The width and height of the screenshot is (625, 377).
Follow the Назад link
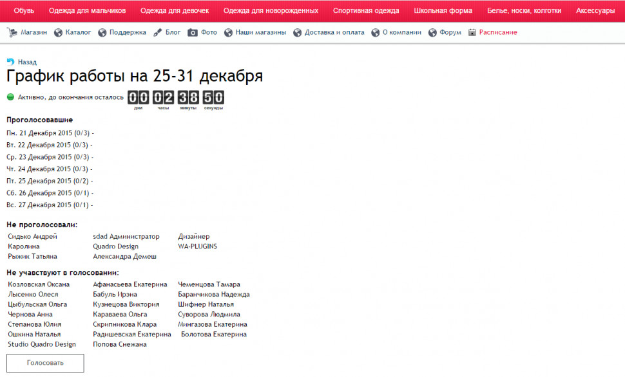point(27,62)
